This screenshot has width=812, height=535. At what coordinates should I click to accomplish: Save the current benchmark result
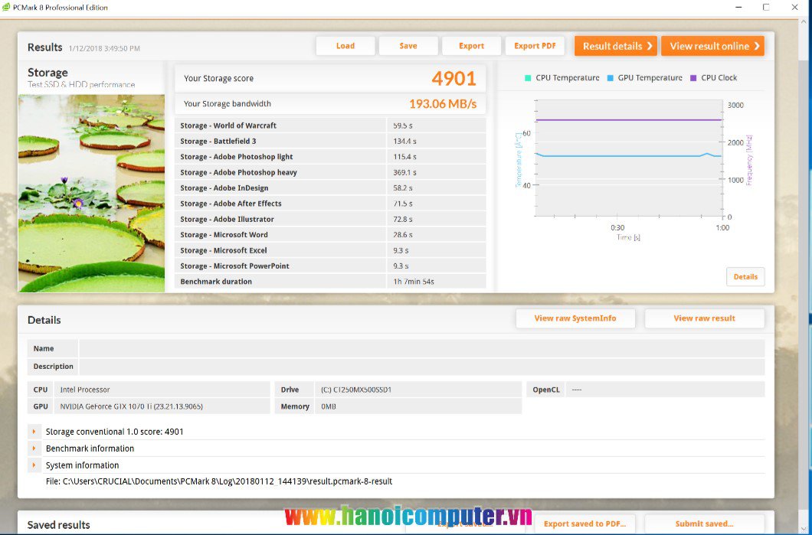pyautogui.click(x=408, y=46)
